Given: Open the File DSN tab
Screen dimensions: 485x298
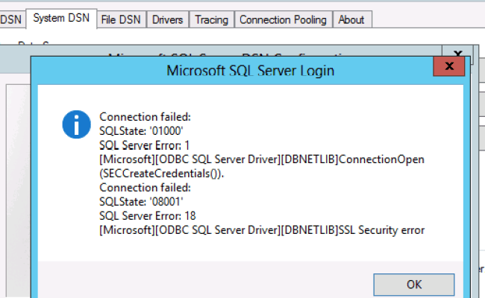Looking at the screenshot, I should [x=121, y=20].
